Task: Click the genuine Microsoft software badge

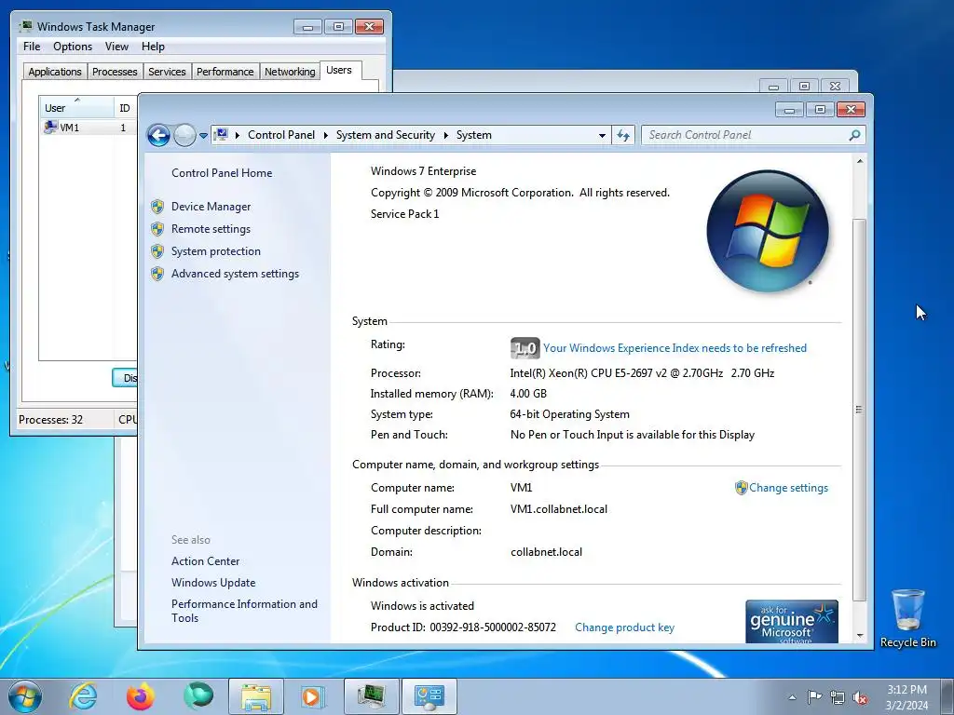Action: pos(792,621)
